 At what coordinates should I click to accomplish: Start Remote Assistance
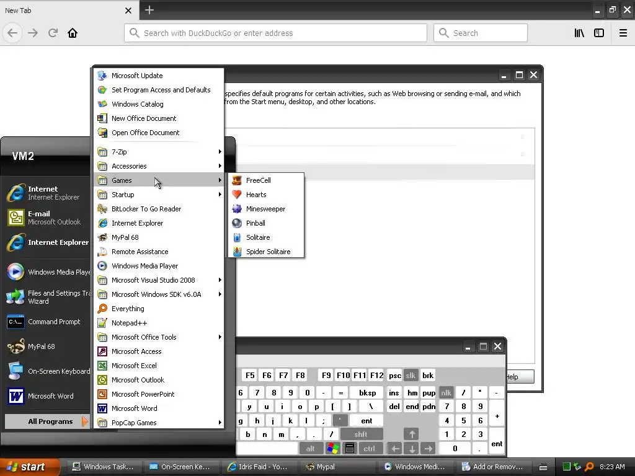159,252
